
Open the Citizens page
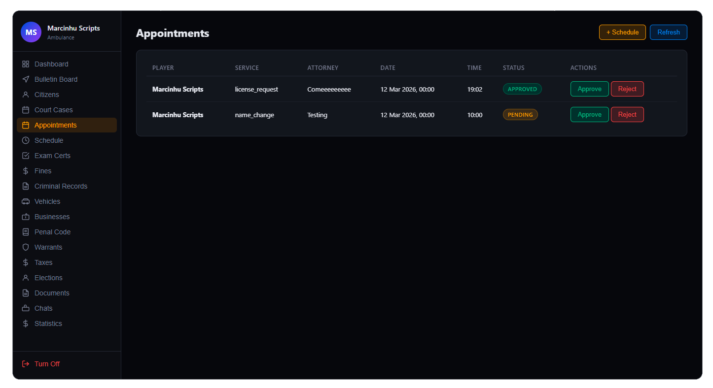[46, 95]
